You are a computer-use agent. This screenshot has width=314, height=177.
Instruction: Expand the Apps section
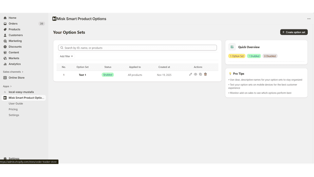[x=7, y=86]
